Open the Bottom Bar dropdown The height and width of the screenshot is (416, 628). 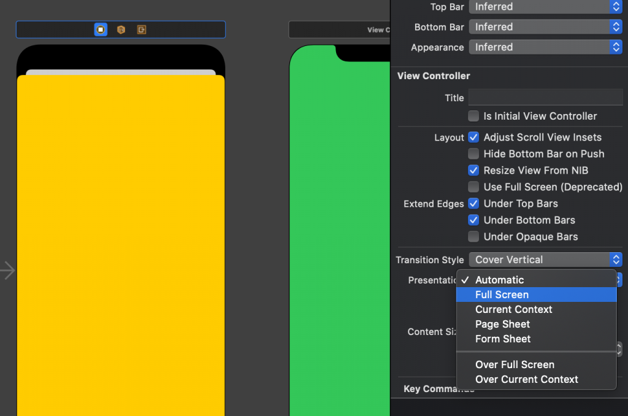545,27
